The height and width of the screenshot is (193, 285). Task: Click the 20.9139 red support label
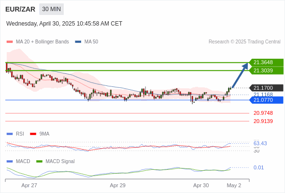[263, 121]
